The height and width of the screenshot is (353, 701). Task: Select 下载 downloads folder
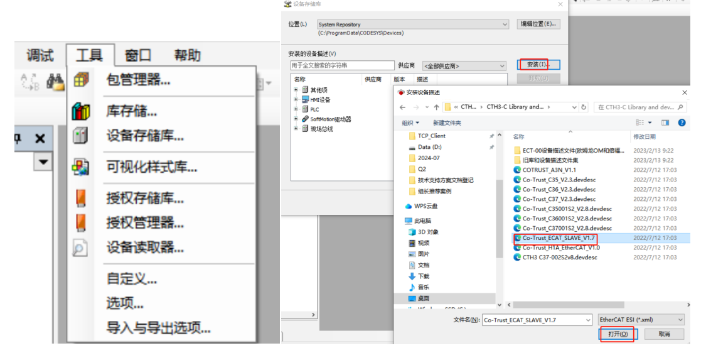point(424,276)
